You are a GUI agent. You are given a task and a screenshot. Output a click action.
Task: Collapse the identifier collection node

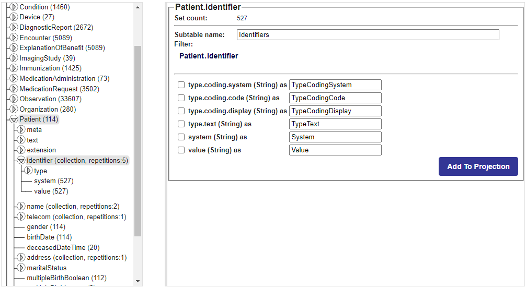[x=21, y=160]
